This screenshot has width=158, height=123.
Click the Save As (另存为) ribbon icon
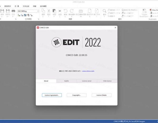[x=8, y=11]
